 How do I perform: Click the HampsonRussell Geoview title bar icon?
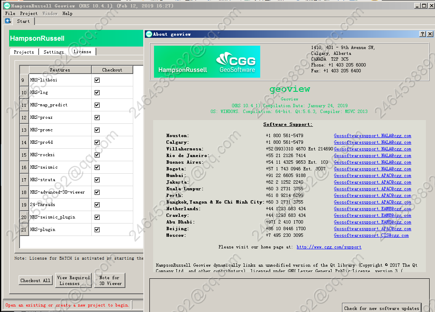click(x=7, y=6)
